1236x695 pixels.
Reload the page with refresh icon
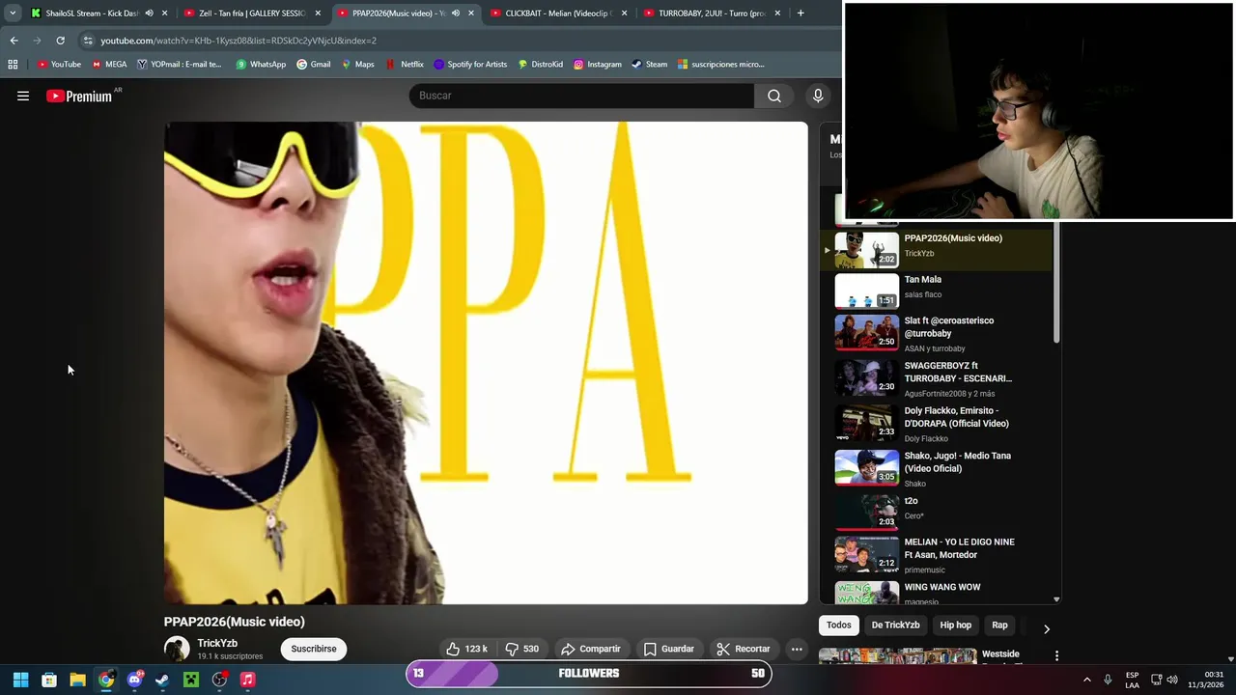point(60,41)
